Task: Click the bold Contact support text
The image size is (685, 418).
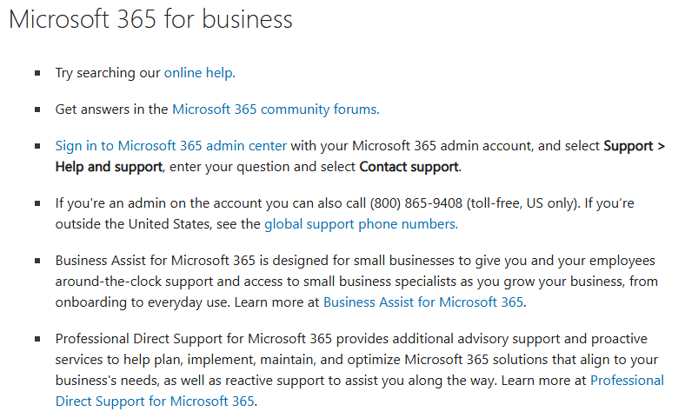Action: pyautogui.click(x=409, y=167)
